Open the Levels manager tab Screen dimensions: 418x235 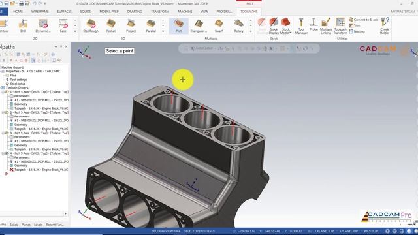coord(38,225)
